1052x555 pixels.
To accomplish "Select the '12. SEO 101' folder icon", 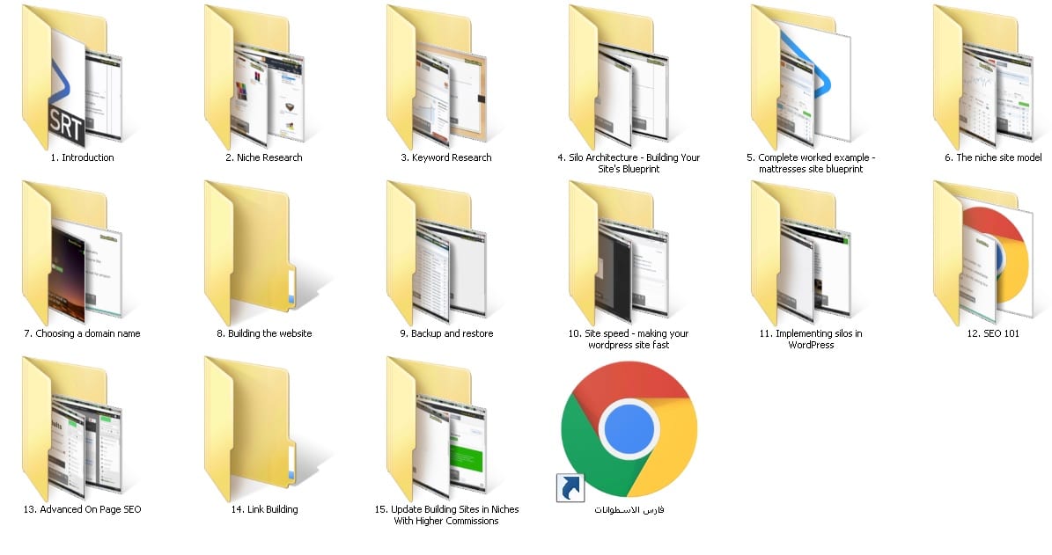I will (983, 253).
